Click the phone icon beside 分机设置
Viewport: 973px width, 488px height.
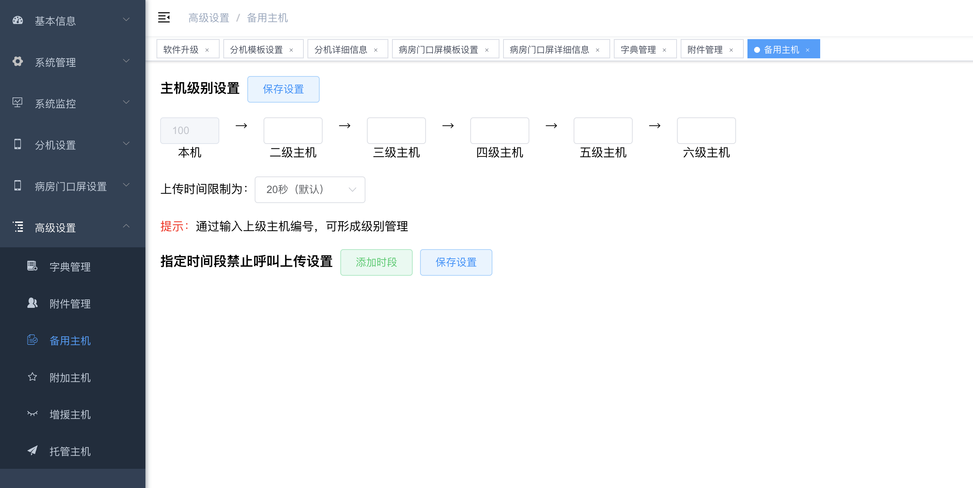pos(18,144)
